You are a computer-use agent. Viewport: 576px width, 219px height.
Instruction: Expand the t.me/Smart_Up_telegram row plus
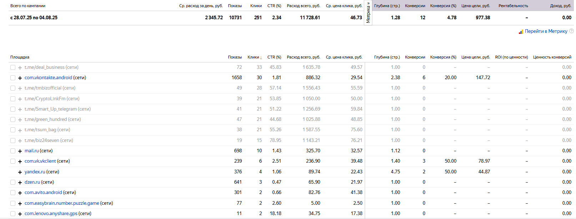[20, 109]
